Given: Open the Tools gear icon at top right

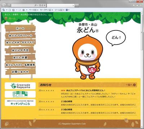Looking at the screenshot, I should click(x=141, y=5).
